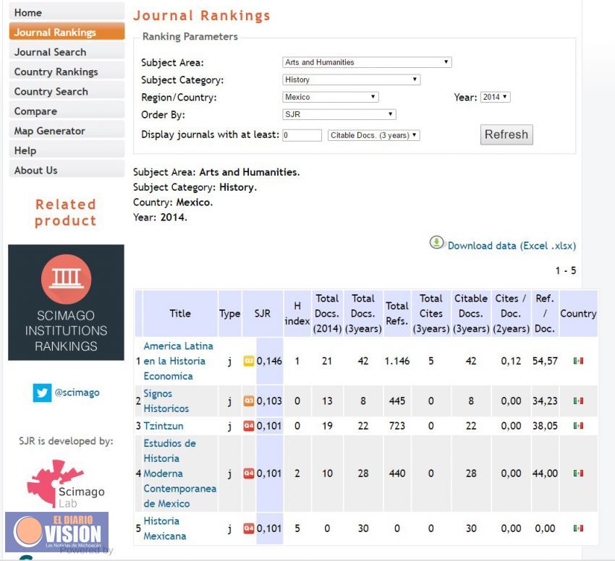This screenshot has width=615, height=561.
Task: Click Mexico flag in Historia Mexicana row
Action: 578,528
